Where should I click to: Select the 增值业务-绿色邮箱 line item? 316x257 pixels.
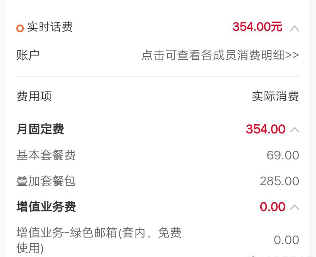(x=99, y=240)
